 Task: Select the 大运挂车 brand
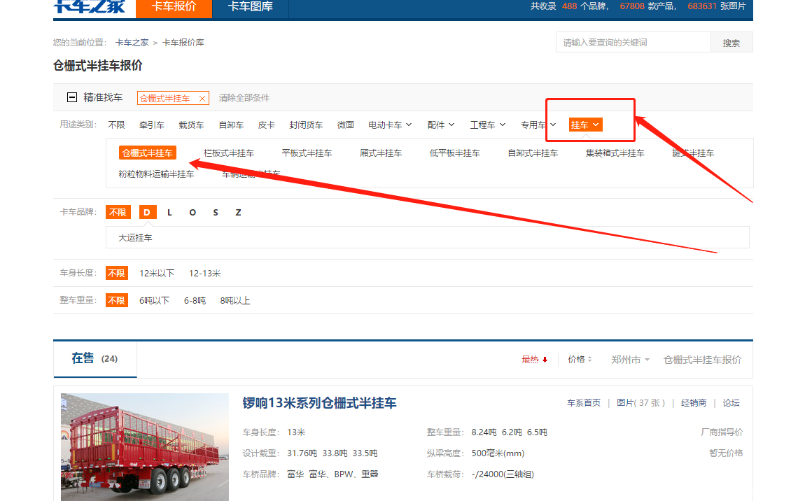[x=135, y=237]
